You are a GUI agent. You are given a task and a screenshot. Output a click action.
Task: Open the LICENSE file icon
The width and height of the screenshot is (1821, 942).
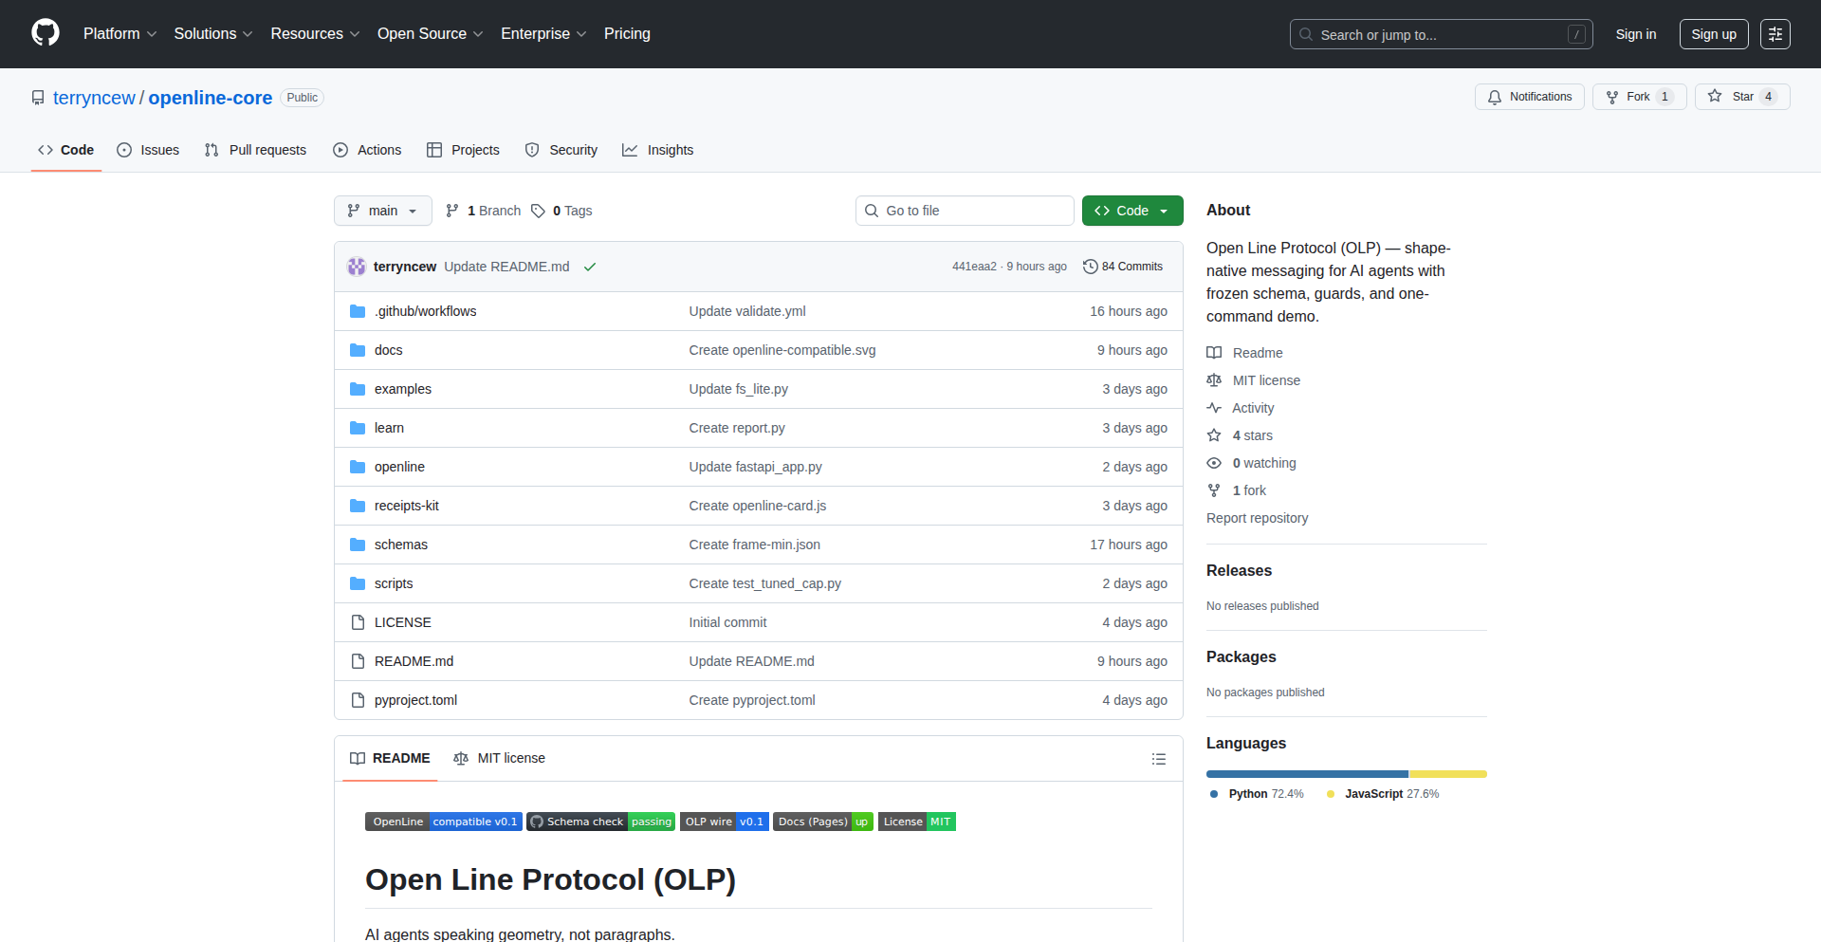click(358, 622)
